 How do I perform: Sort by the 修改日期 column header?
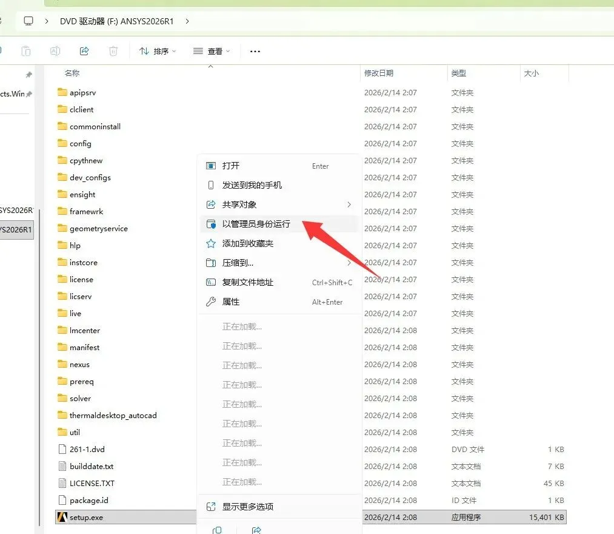pos(379,73)
